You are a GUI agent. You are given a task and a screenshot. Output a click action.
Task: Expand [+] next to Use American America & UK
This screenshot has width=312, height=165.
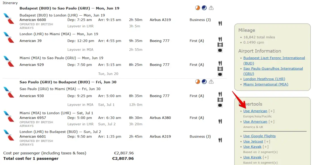coord(271,122)
